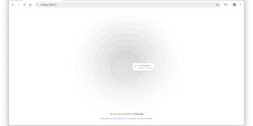Image resolution: width=253 pixels, height=126 pixels.
Task: Click the phone icon on the Ivory Badger card
Action: point(135,66)
